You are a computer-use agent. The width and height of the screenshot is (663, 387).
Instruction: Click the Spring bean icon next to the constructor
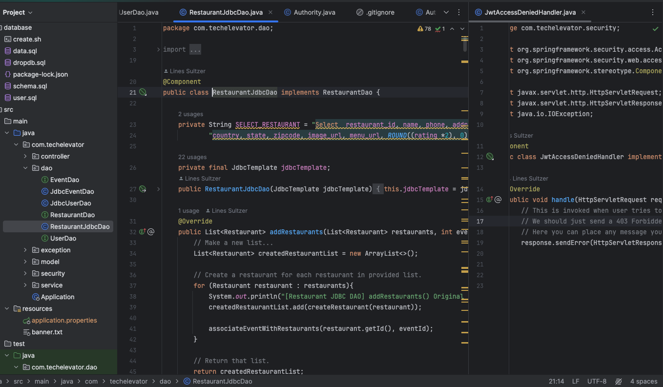pyautogui.click(x=142, y=189)
